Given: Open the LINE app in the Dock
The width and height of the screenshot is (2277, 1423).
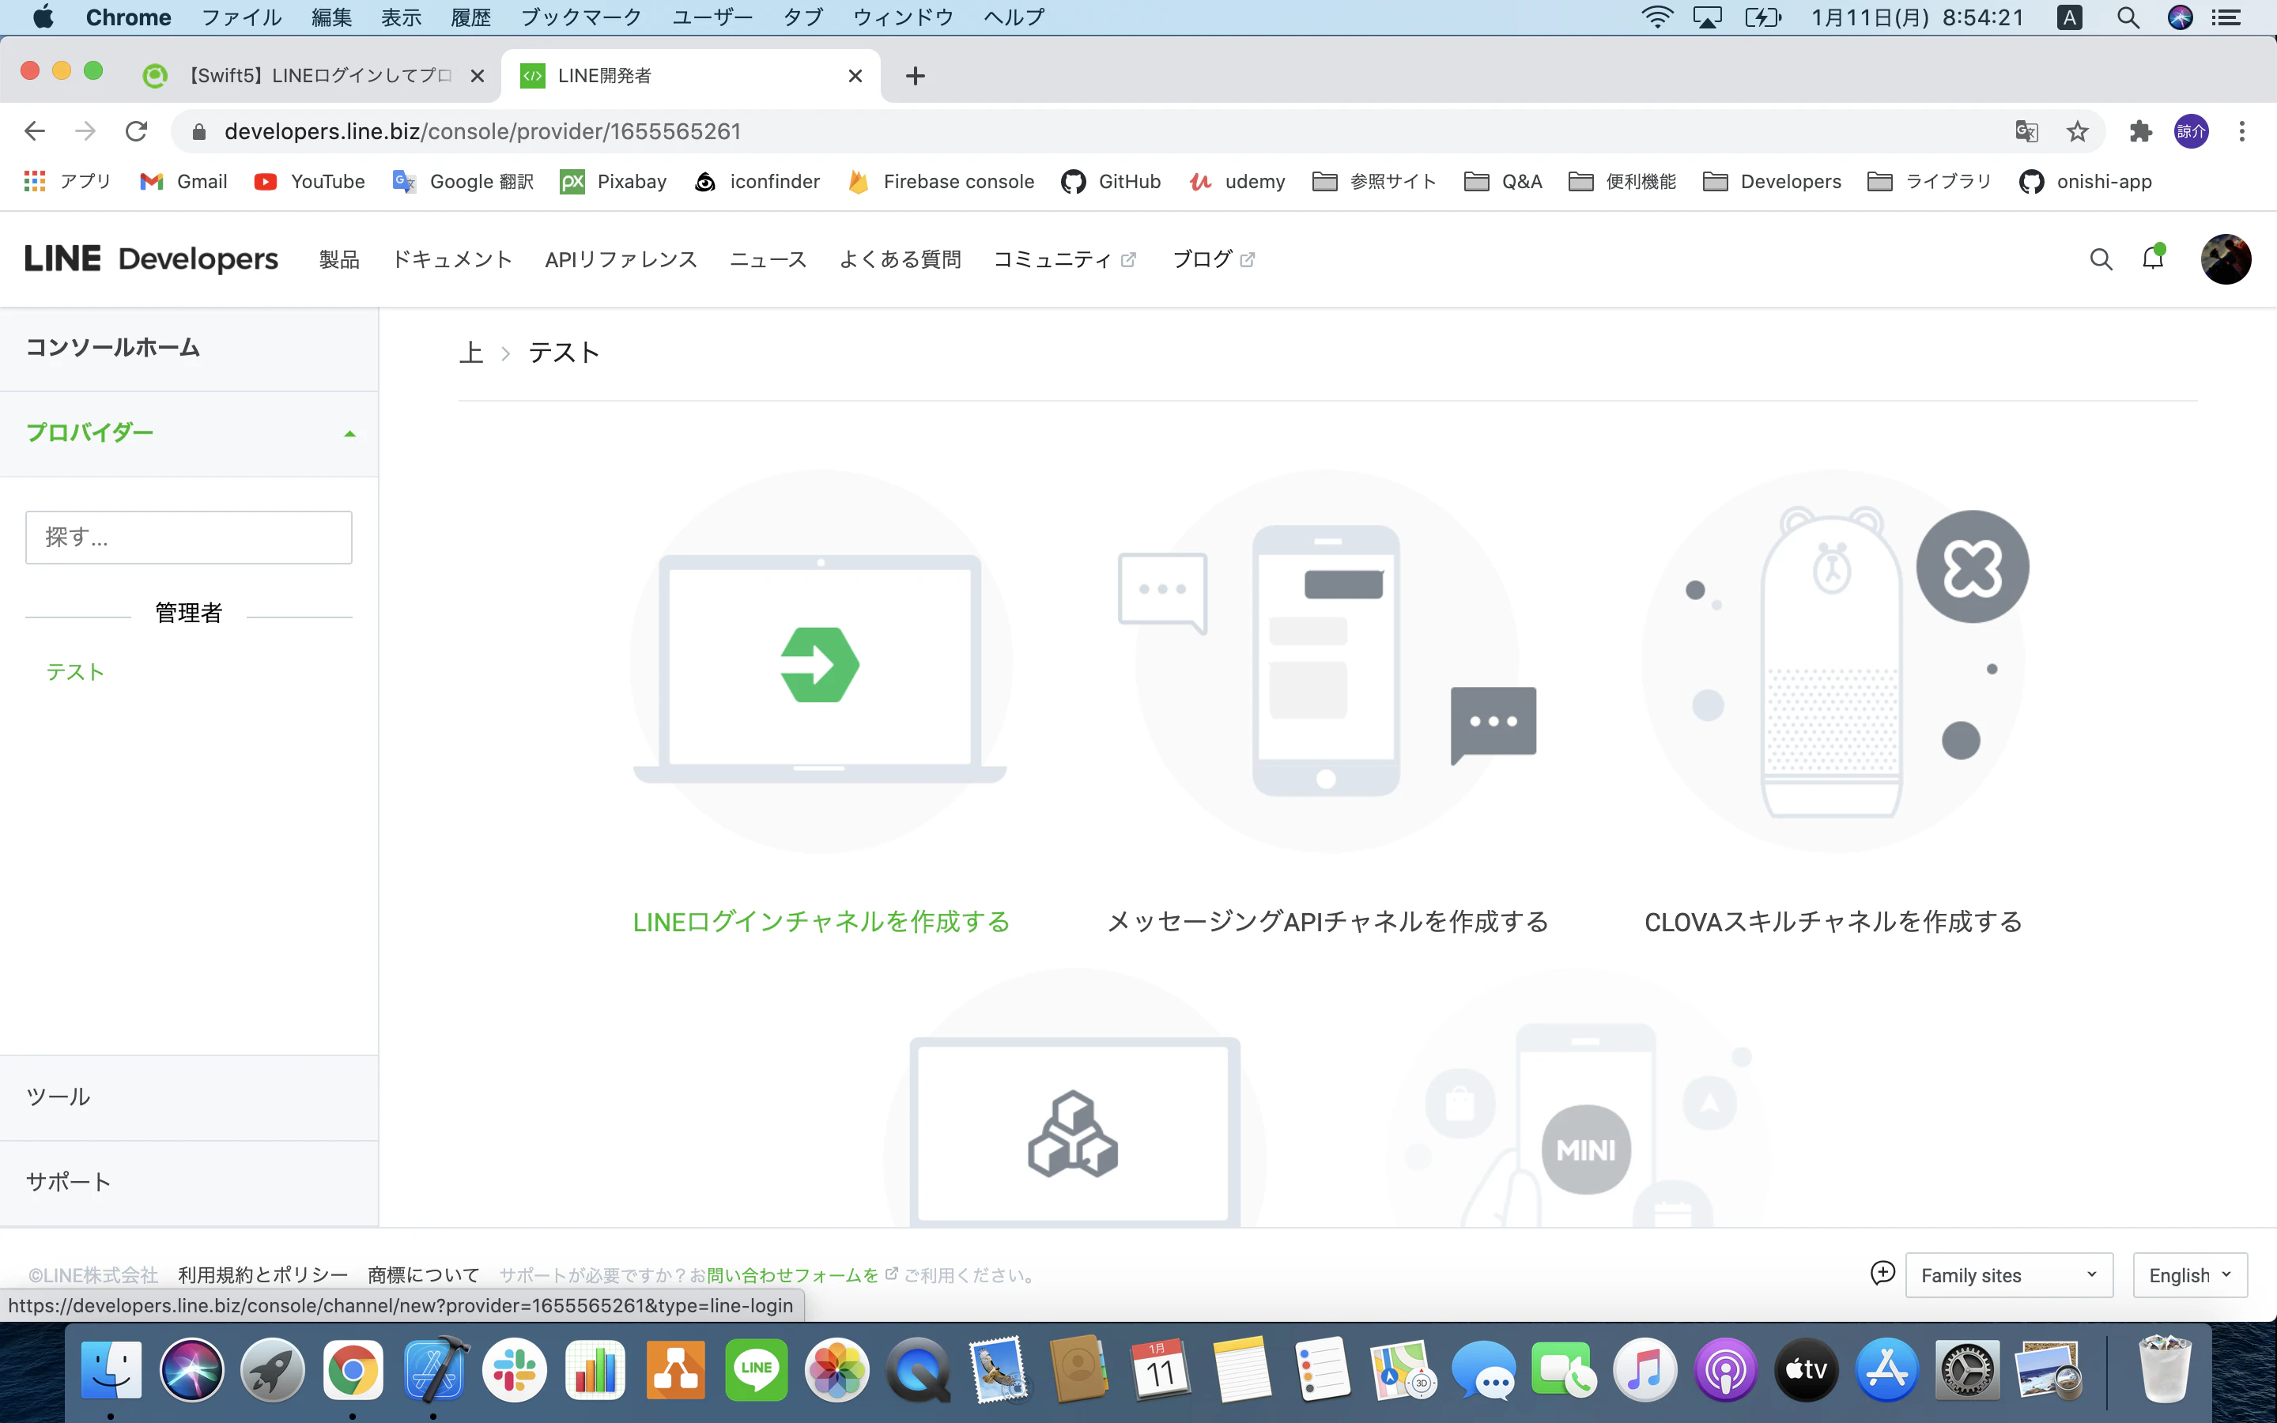Looking at the screenshot, I should [x=757, y=1369].
